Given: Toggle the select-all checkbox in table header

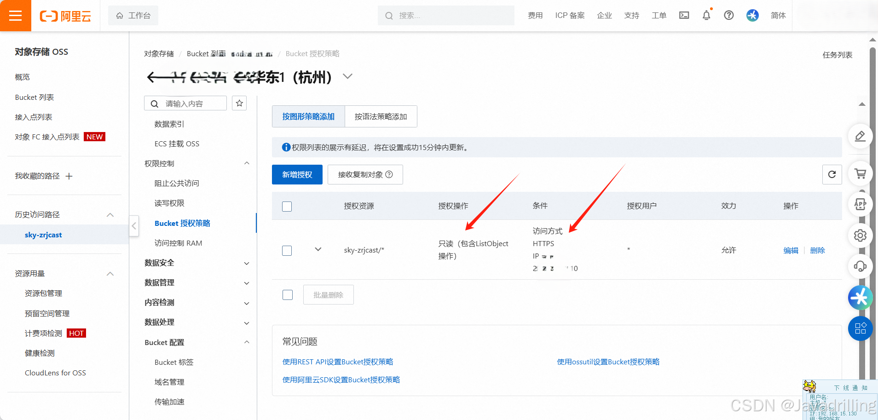Looking at the screenshot, I should point(287,206).
